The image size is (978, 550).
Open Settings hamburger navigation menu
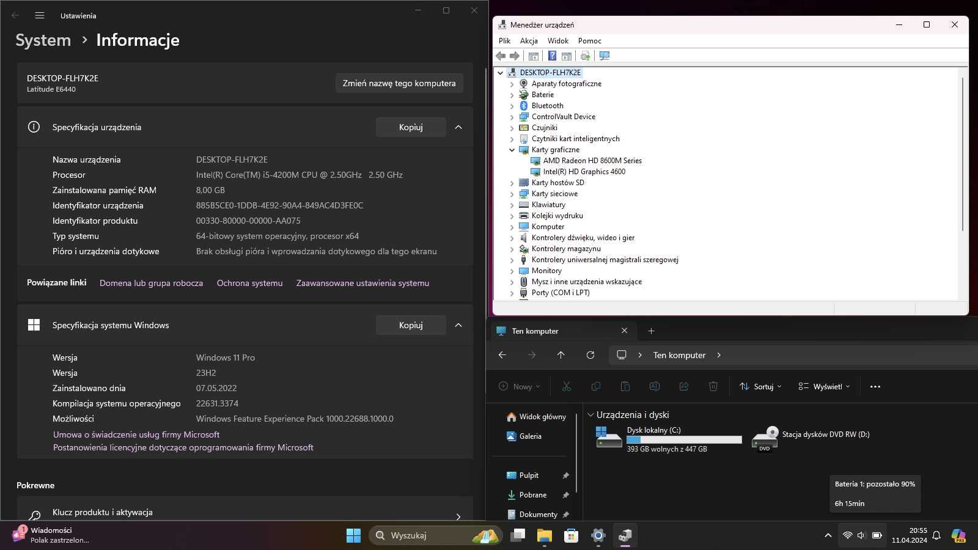click(40, 15)
